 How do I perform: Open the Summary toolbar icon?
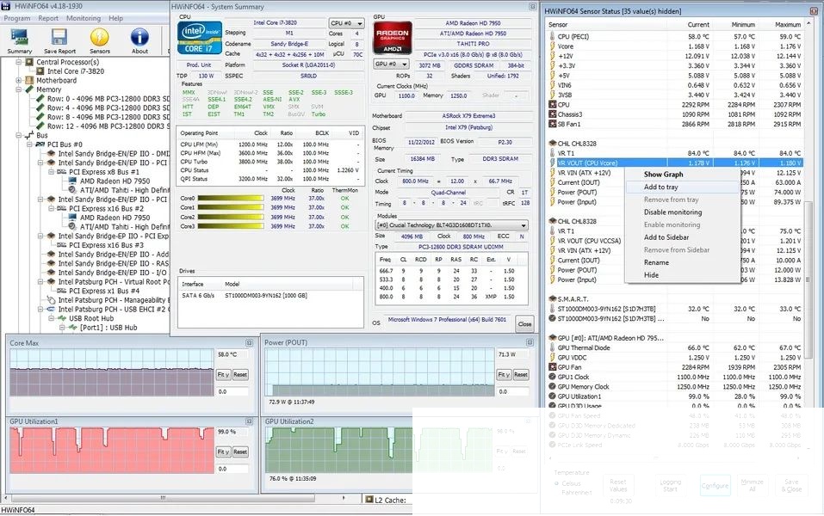tap(20, 41)
